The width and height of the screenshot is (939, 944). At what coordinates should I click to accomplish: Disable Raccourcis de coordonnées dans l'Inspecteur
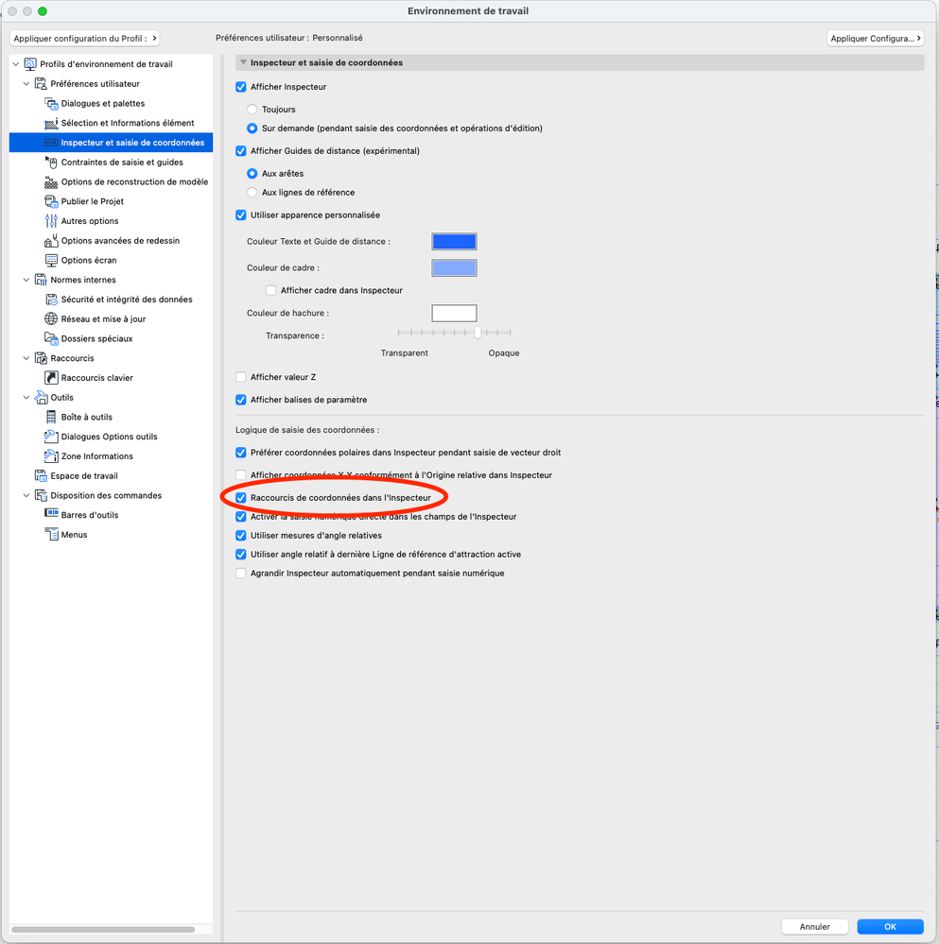click(241, 498)
